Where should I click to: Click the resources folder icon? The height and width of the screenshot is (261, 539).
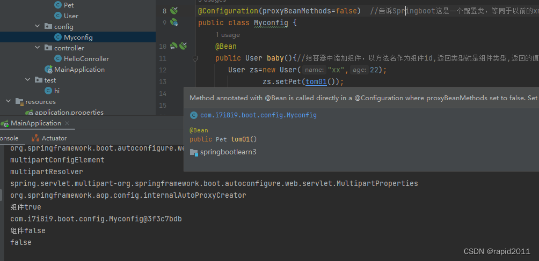click(19, 101)
